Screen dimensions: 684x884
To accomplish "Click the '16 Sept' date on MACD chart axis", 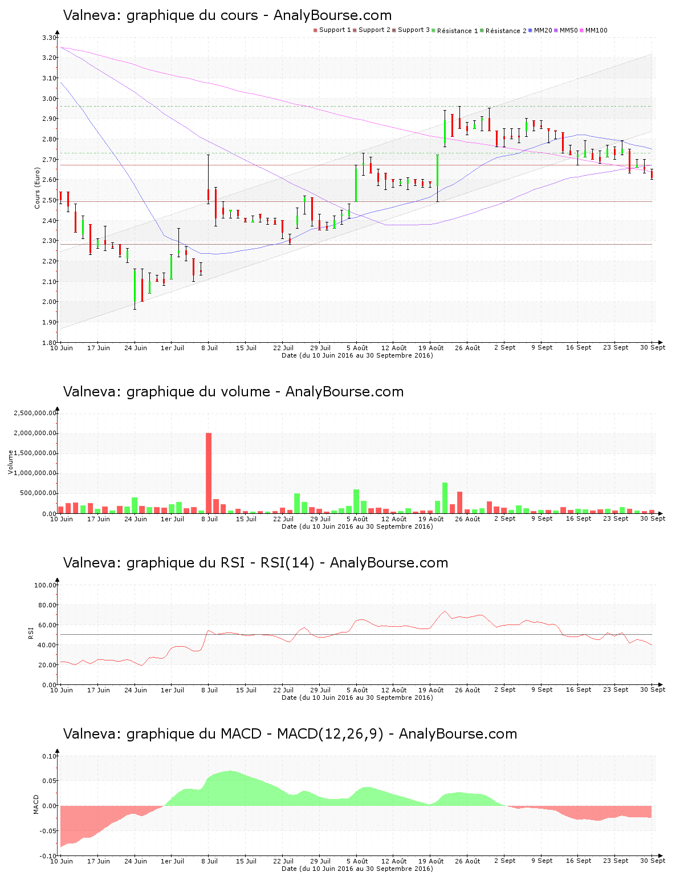I will [579, 861].
